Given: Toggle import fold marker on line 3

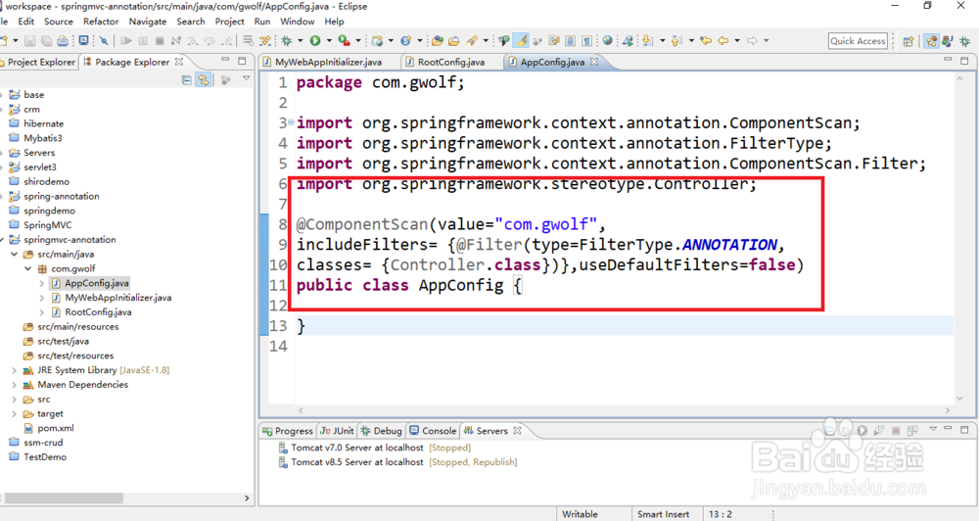Looking at the screenshot, I should click(291, 121).
